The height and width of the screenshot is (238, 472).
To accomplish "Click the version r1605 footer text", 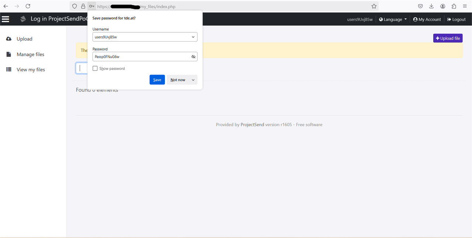I will [278, 125].
